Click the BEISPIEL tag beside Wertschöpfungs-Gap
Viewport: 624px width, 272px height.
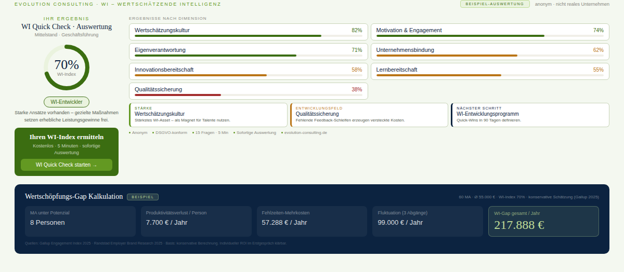(142, 197)
